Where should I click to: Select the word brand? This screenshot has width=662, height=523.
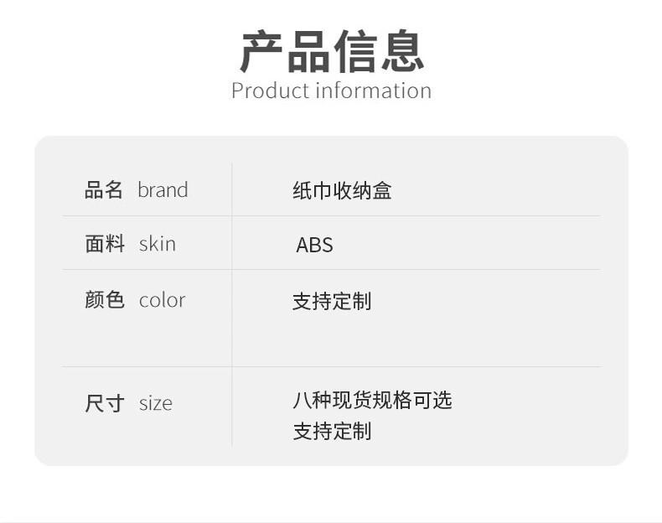point(163,190)
